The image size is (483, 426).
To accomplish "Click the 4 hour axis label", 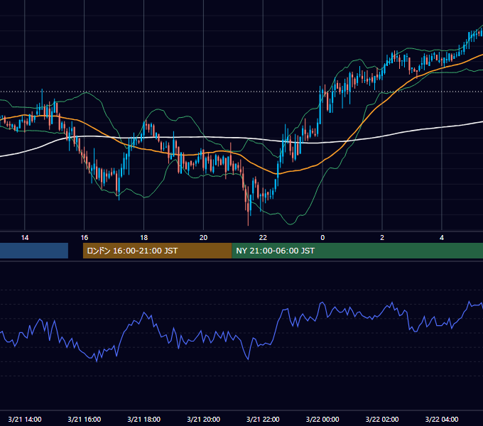I will click(442, 238).
